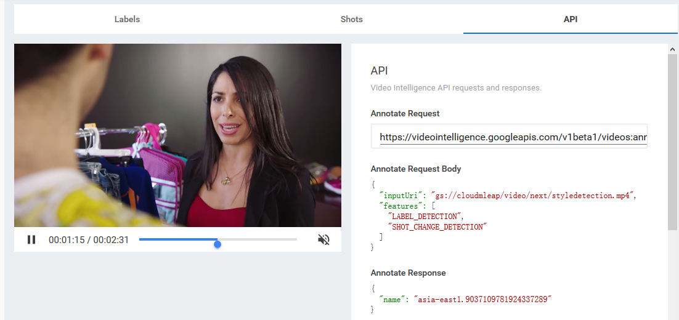Pause the video playback
This screenshot has width=679, height=320.
(31, 239)
